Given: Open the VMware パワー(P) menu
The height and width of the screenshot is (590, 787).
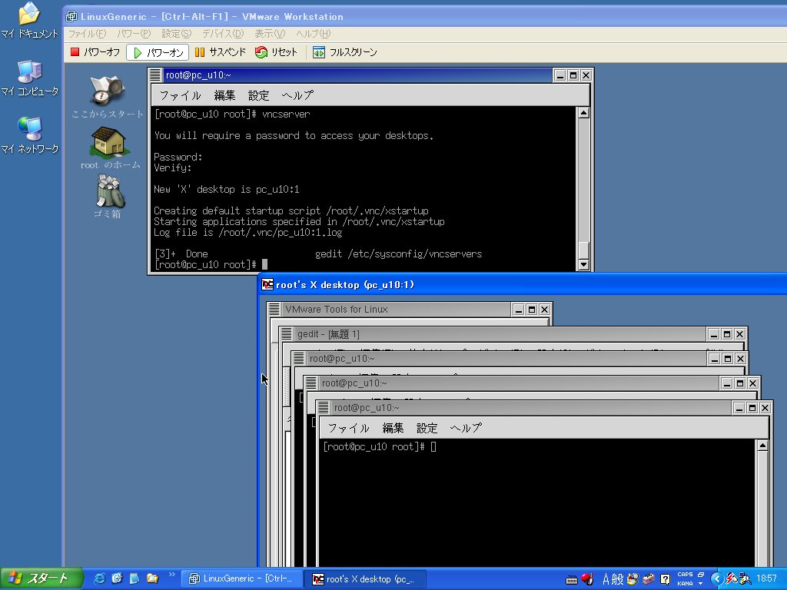Looking at the screenshot, I should tap(134, 34).
